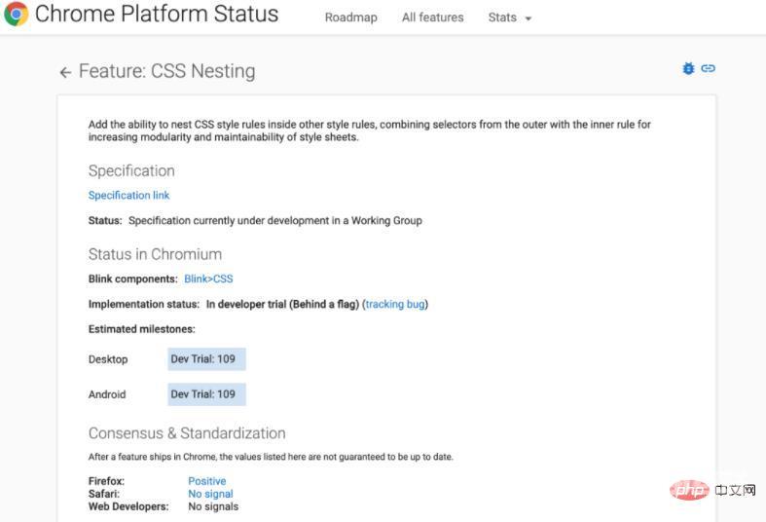
Task: Go back using the left arrow icon
Action: [x=65, y=72]
